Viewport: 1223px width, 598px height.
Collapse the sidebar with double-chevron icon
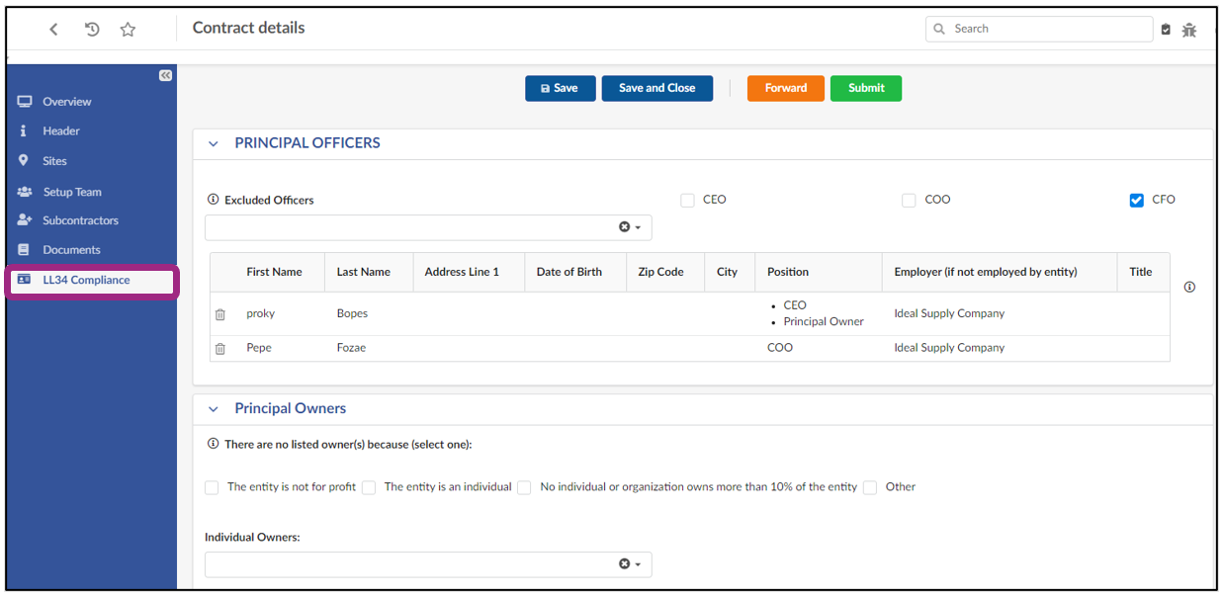[x=165, y=76]
